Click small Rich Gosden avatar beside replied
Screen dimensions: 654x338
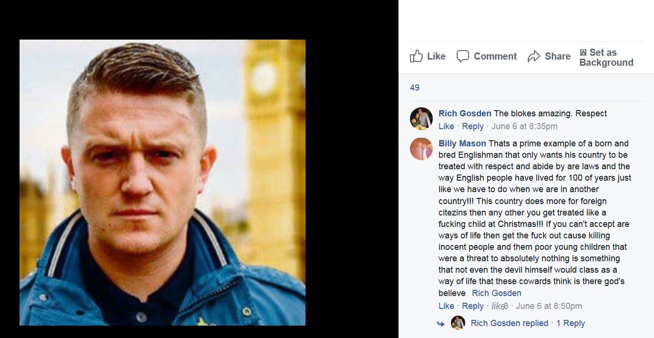tap(458, 323)
